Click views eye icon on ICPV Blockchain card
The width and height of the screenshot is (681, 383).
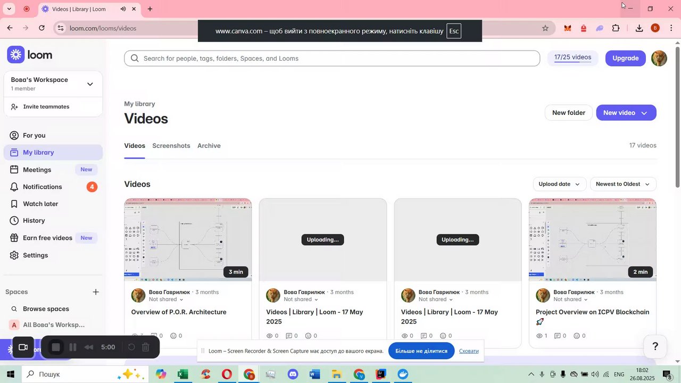[x=539, y=336]
